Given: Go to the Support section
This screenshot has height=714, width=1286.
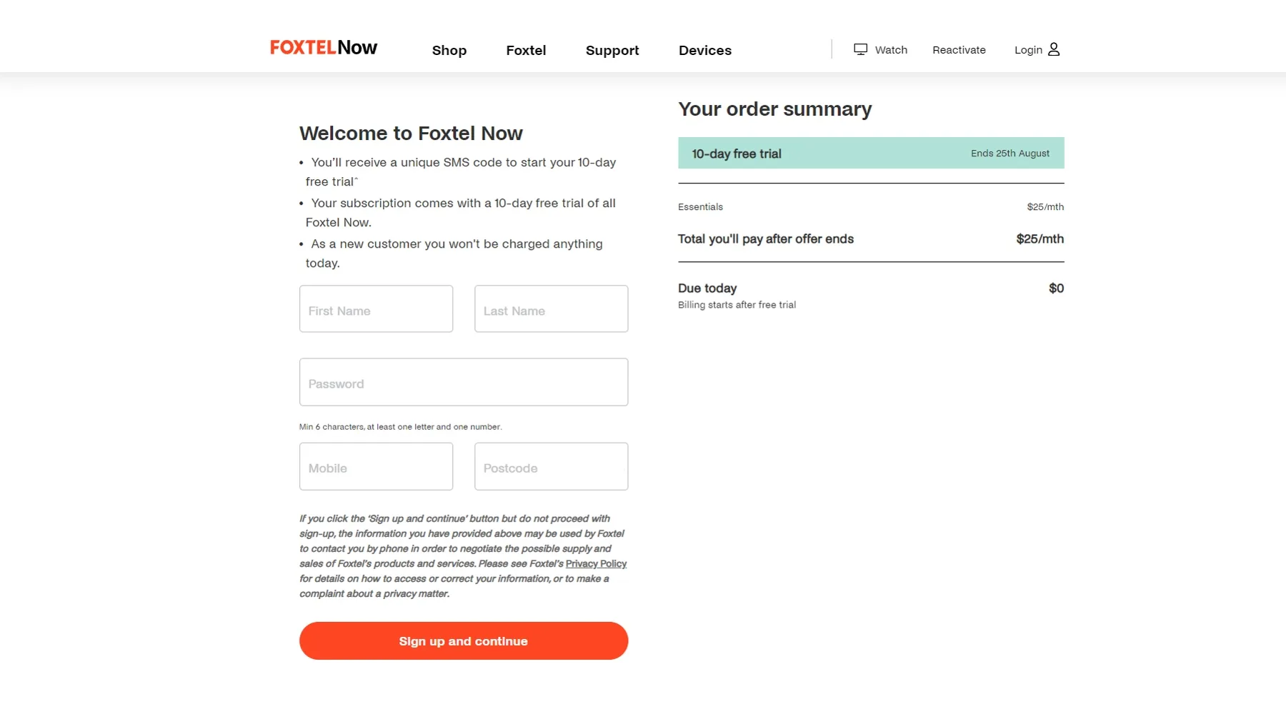Looking at the screenshot, I should pyautogui.click(x=612, y=51).
